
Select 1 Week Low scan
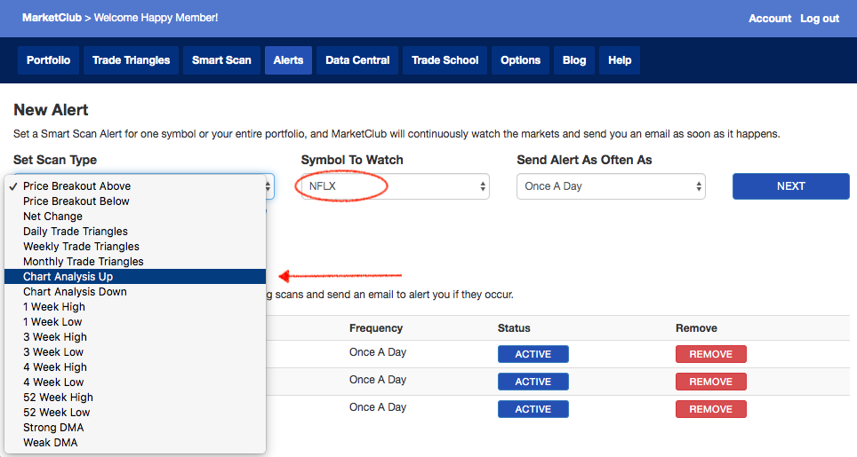click(135, 322)
